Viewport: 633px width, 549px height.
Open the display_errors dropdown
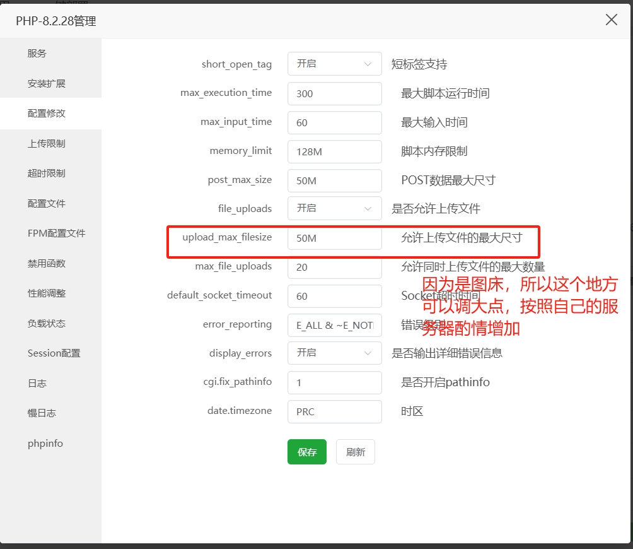tap(334, 353)
